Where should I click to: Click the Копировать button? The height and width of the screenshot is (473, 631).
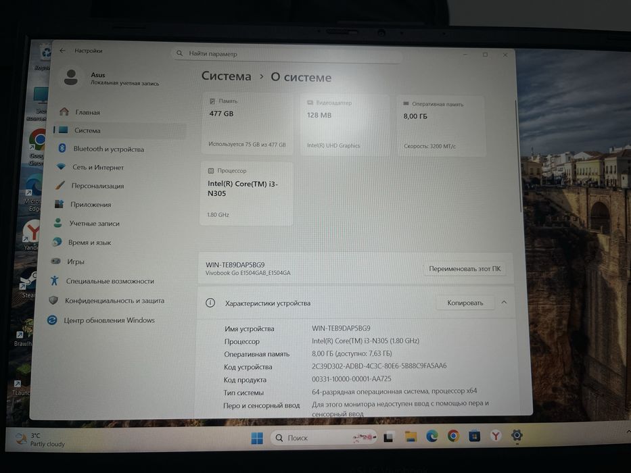(x=465, y=303)
